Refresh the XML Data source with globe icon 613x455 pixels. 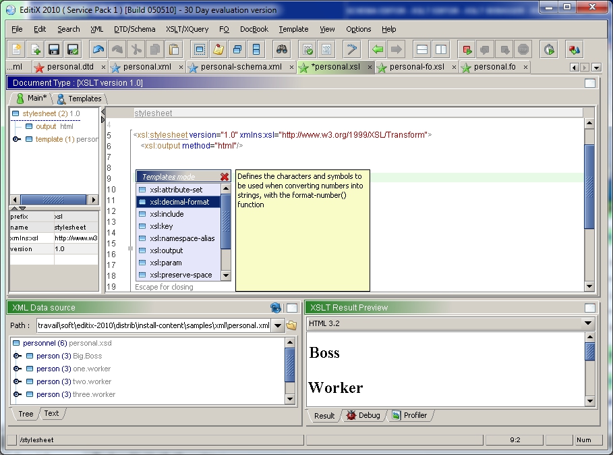[276, 308]
